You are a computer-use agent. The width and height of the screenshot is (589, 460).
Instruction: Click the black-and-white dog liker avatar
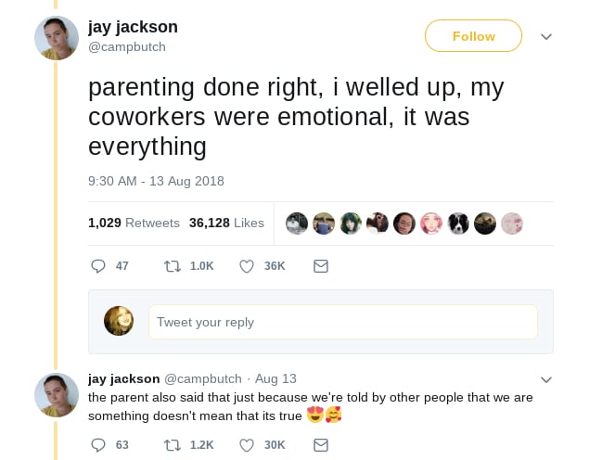point(458,224)
